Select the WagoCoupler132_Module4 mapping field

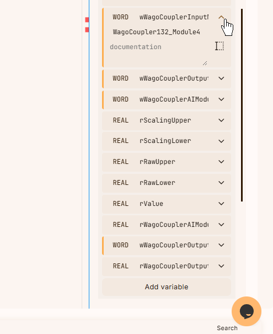(157, 32)
